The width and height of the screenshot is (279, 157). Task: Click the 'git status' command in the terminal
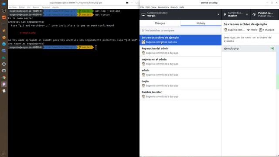tap(102, 14)
